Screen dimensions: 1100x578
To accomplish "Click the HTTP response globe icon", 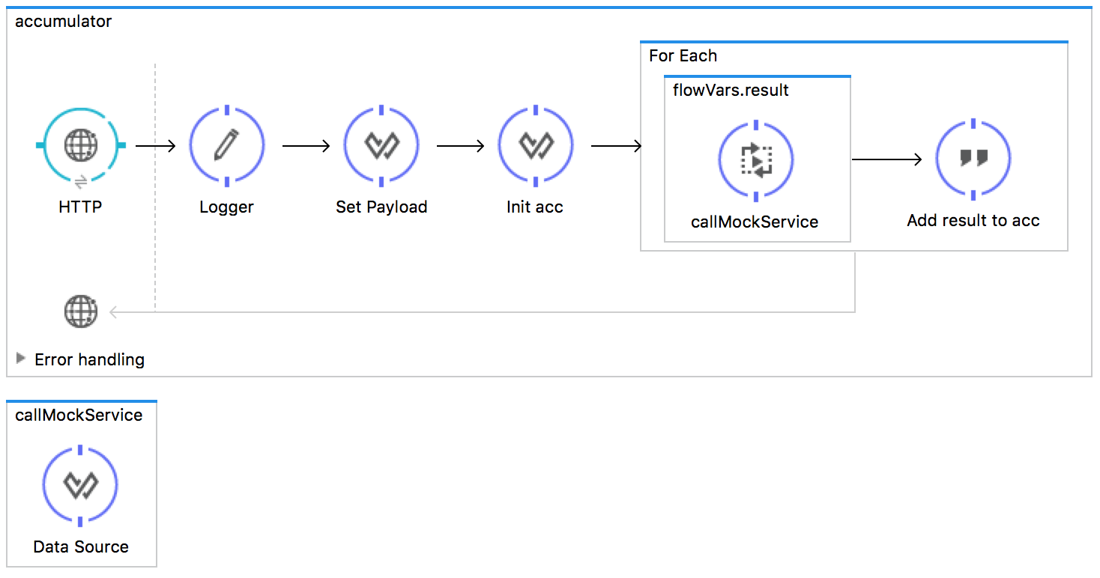I will (80, 311).
